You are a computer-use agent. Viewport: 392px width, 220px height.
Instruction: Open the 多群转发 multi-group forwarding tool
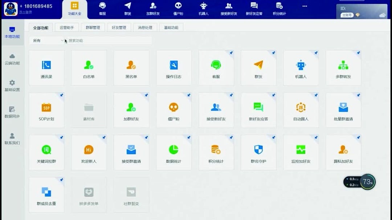coord(343,68)
